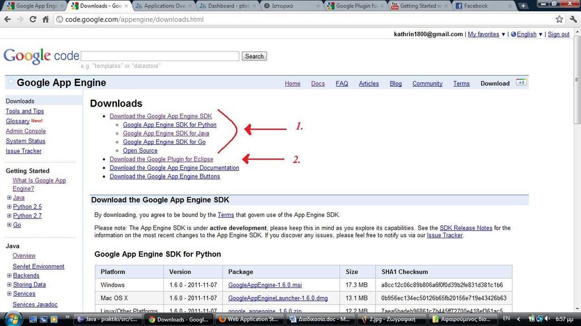Expand the Java tree item in sidebar
This screenshot has width=581, height=326.
[x=9, y=198]
